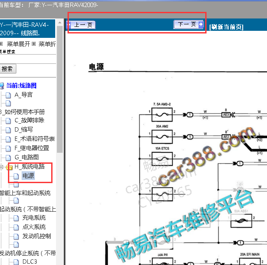
Task: Click the folder icon of H_系统电路
Action: (9, 167)
